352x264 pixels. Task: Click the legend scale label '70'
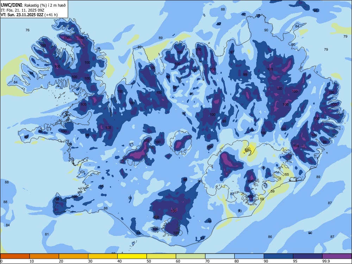tap(207, 261)
